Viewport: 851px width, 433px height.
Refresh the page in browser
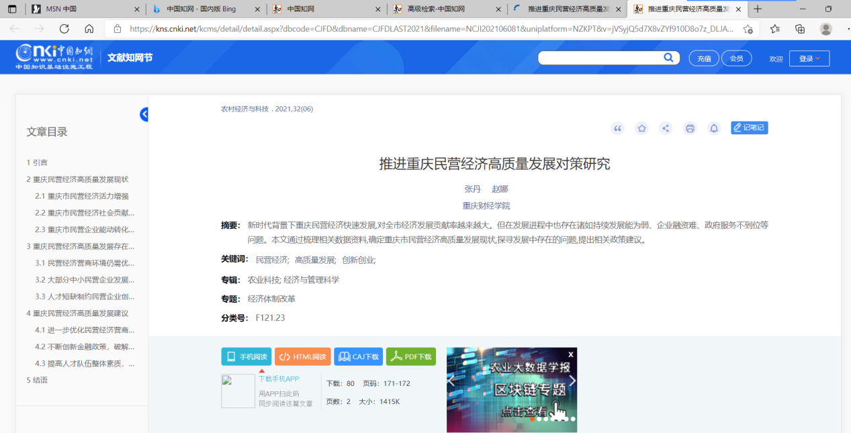(x=64, y=29)
